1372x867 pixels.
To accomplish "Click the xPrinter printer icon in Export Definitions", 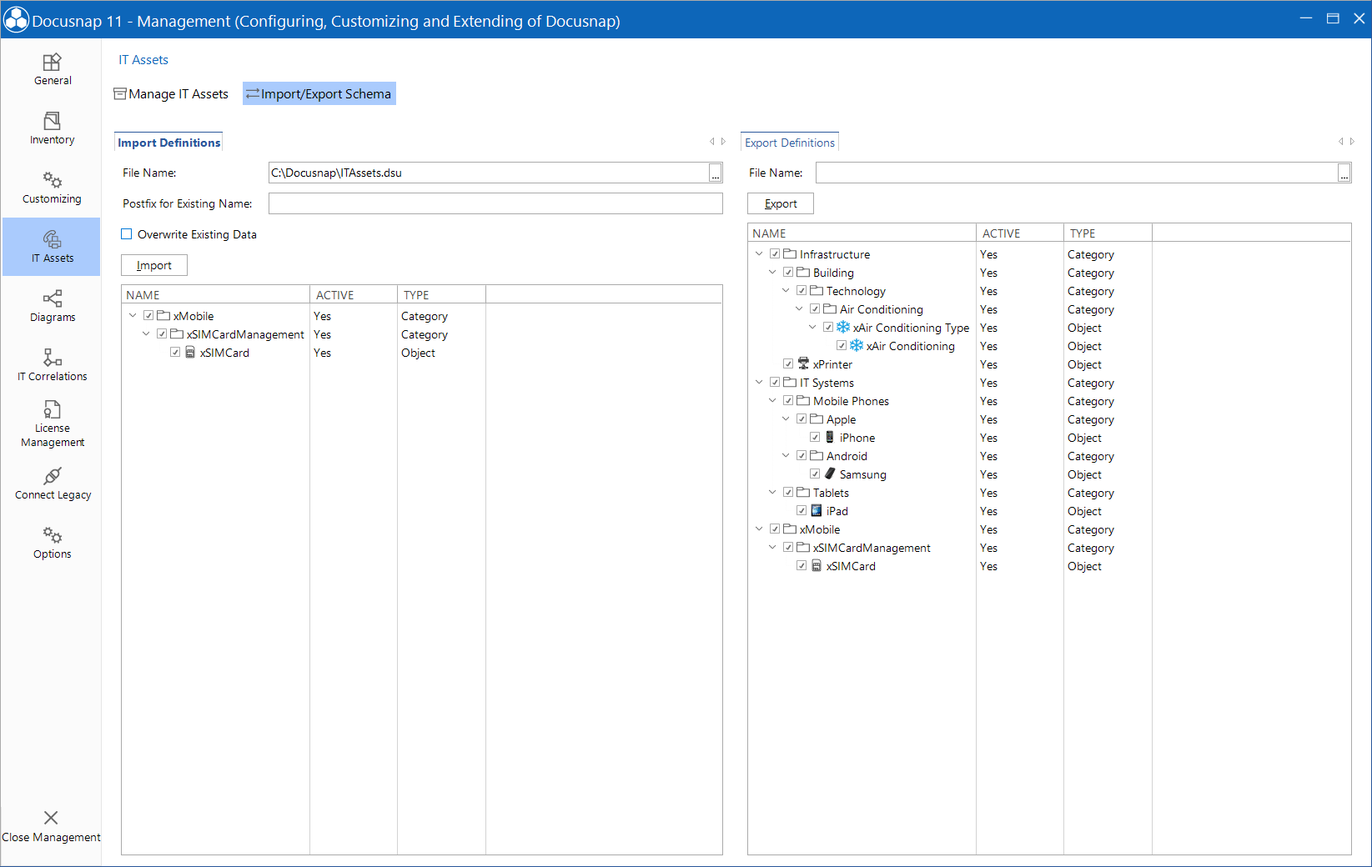I will click(802, 363).
